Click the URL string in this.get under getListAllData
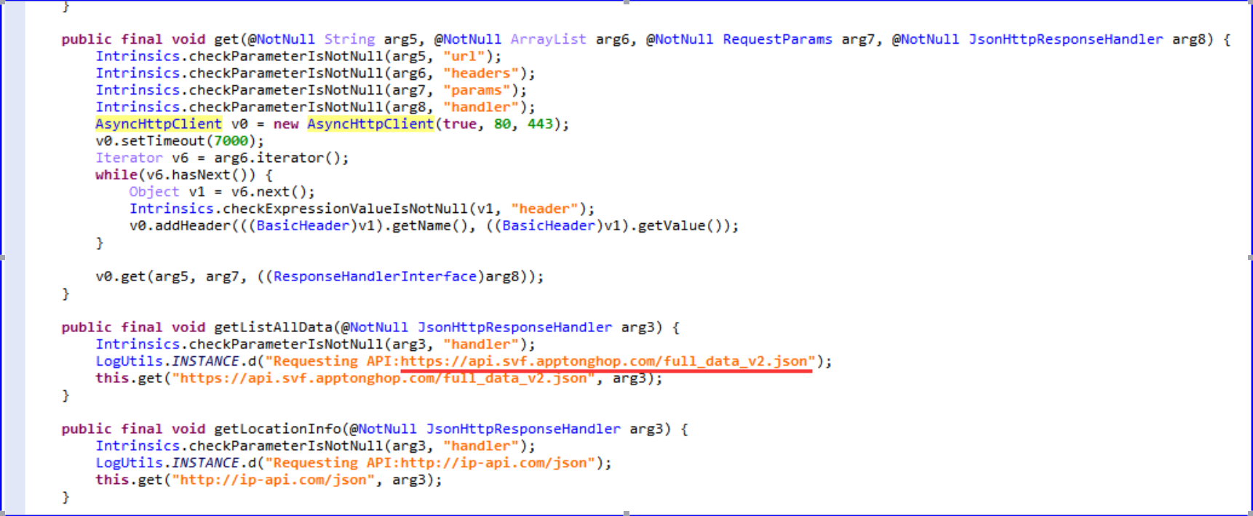Image resolution: width=1253 pixels, height=516 pixels. pos(383,378)
